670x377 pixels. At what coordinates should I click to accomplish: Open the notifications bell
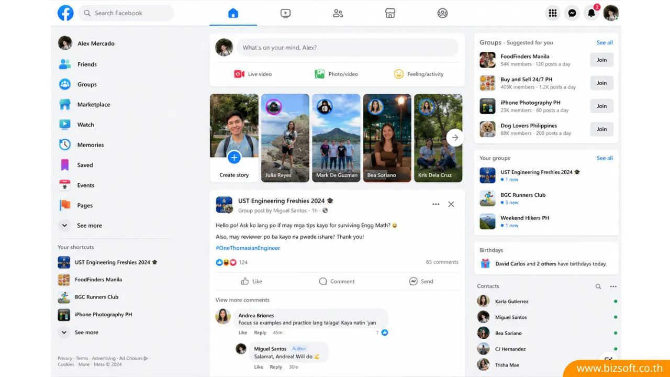point(591,13)
